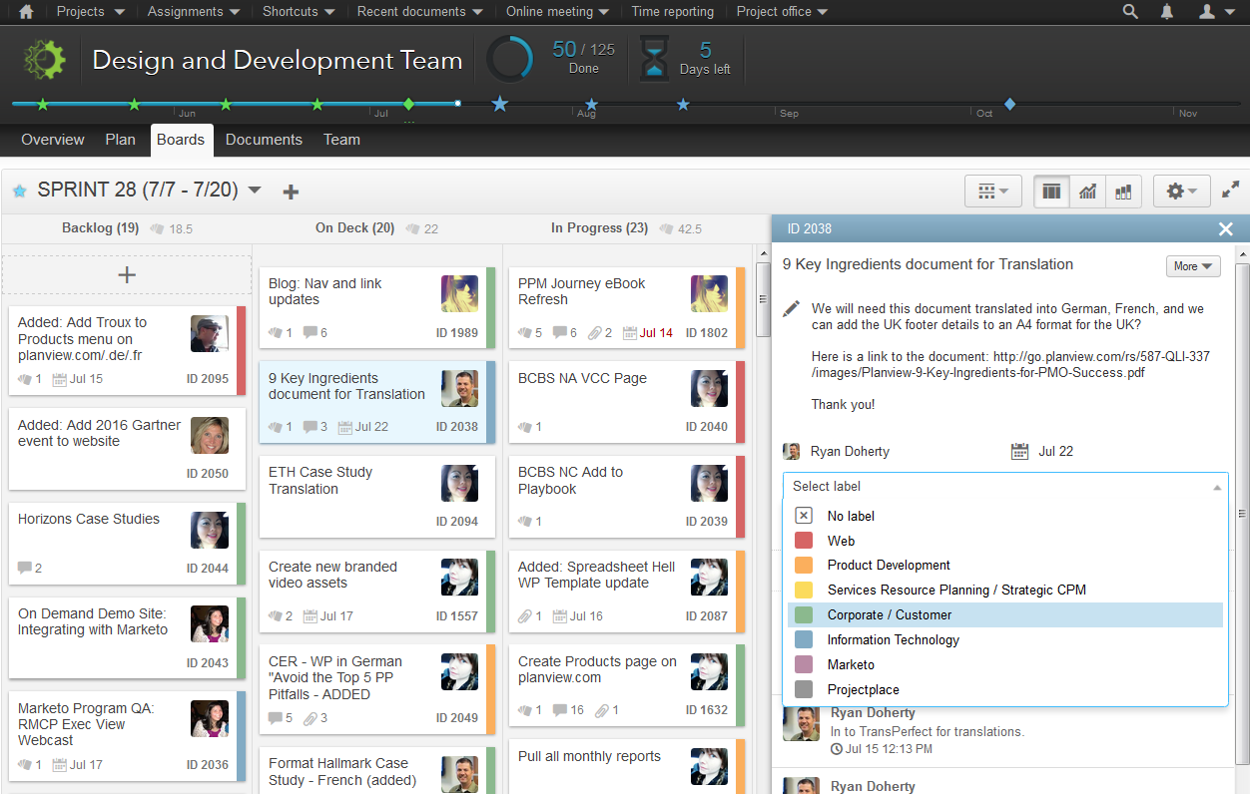Image resolution: width=1250 pixels, height=794 pixels.
Task: Favorite the sprint via star icon
Action: click(x=19, y=191)
